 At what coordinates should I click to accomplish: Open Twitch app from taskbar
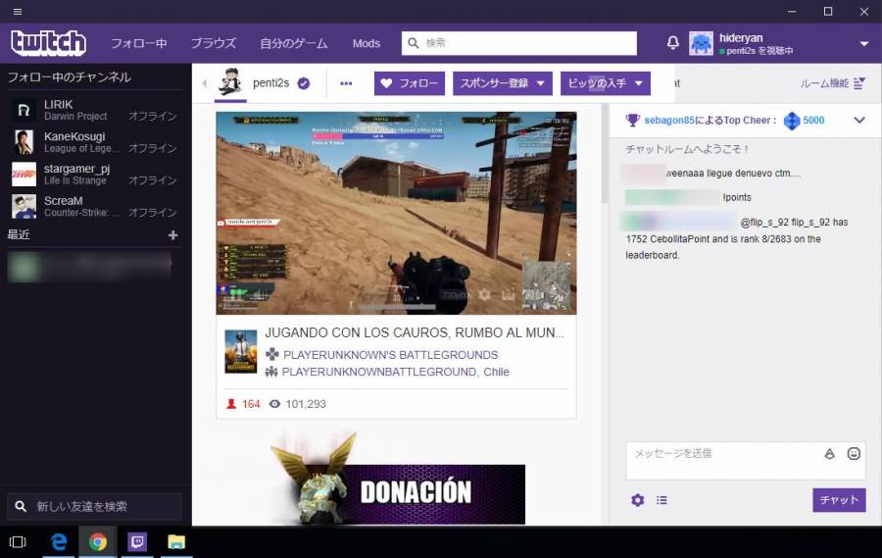pyautogui.click(x=136, y=541)
